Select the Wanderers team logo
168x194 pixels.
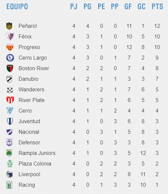[x=10, y=90]
